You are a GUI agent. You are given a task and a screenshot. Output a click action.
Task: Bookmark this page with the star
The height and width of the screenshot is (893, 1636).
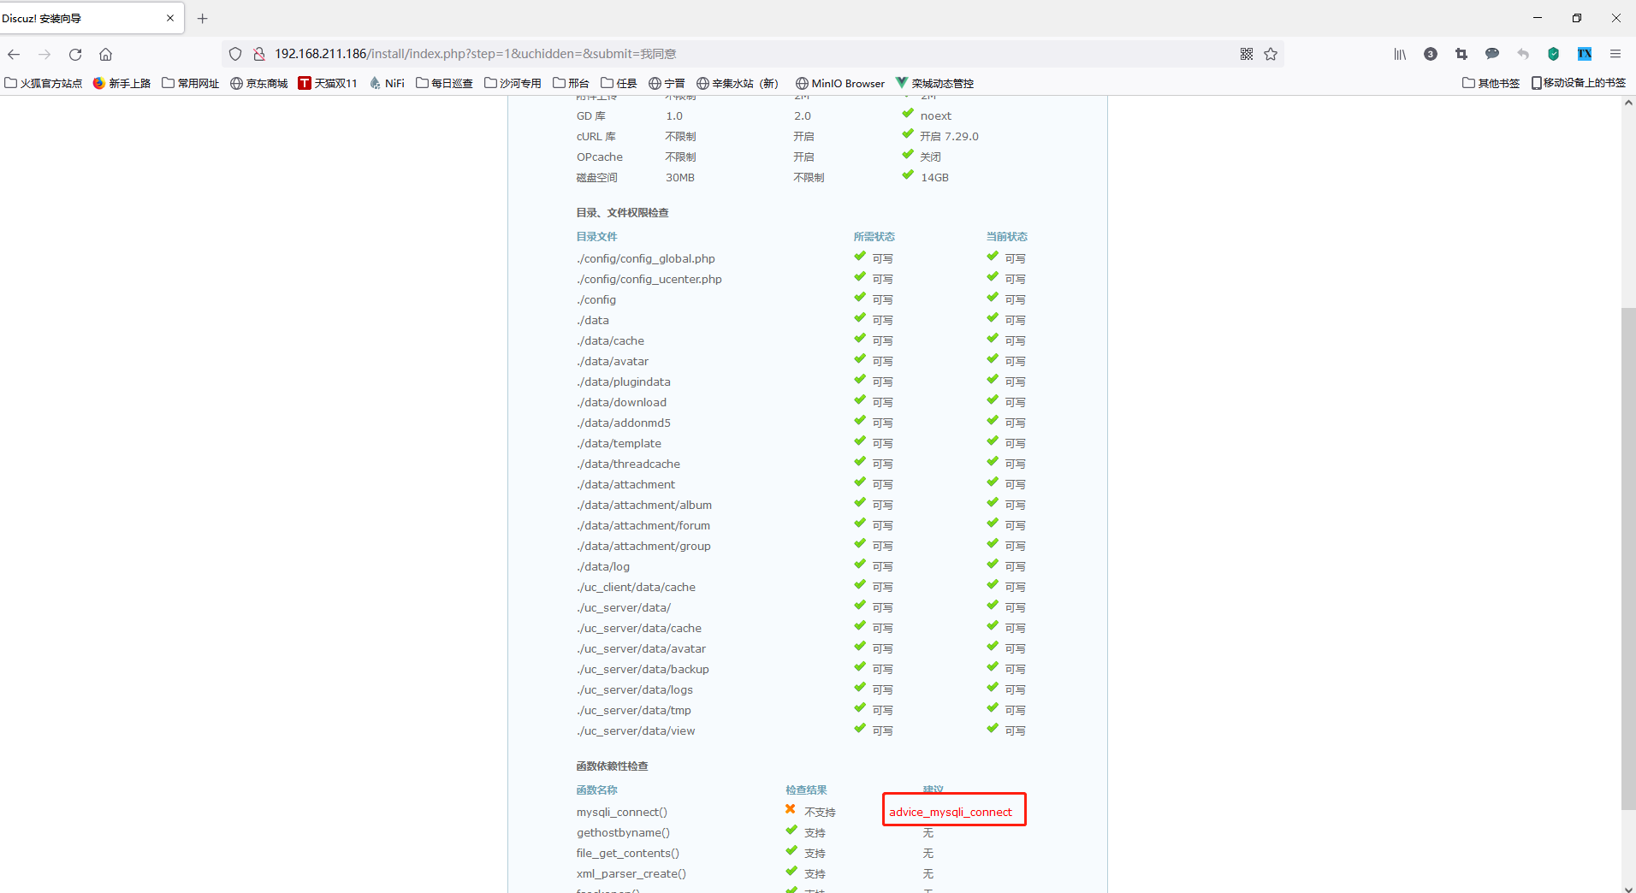[x=1271, y=54]
